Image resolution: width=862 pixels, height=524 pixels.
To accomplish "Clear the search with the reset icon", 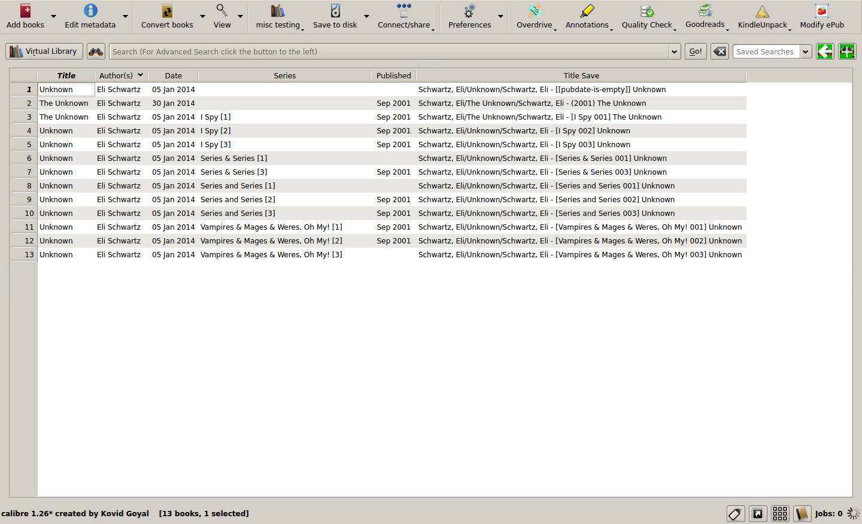I will (x=720, y=51).
